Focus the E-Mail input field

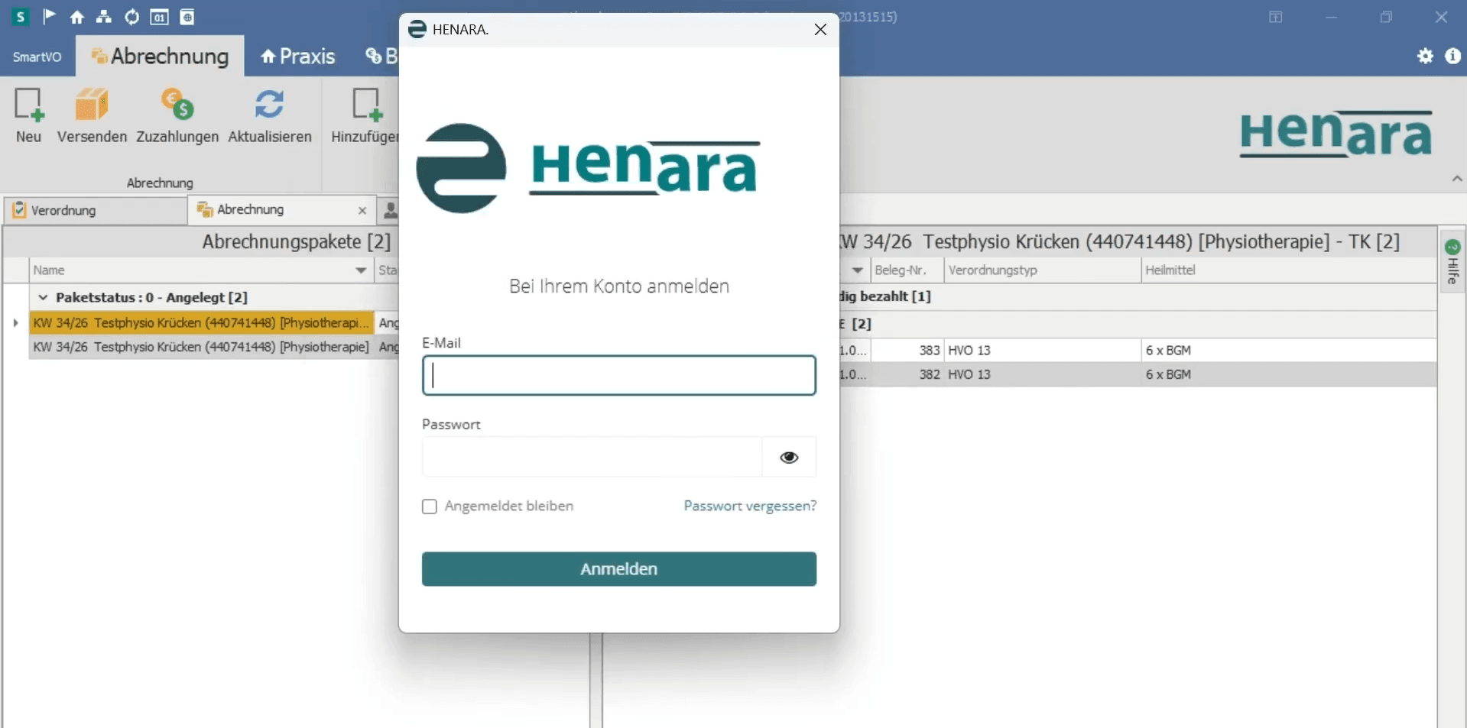click(x=619, y=375)
